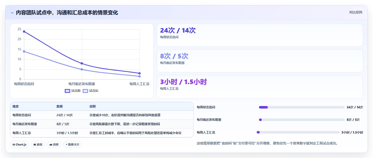This screenshot has height=158, width=373.
Task: Click the progress bar for 每周人工汇总
Action: tap(298, 132)
